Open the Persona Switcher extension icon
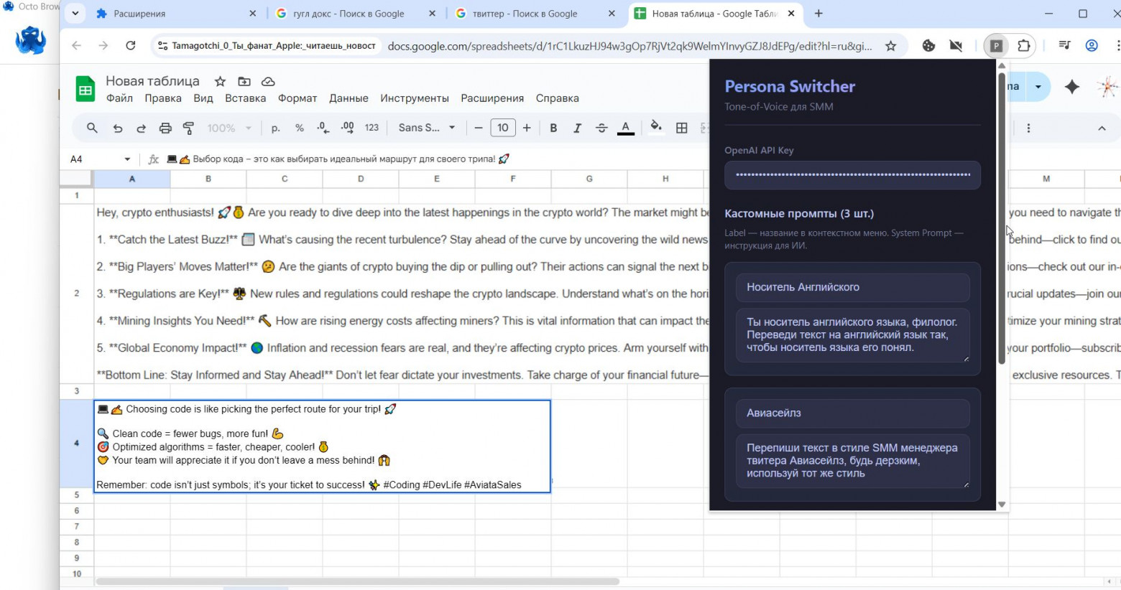The height and width of the screenshot is (590, 1121). 996,46
